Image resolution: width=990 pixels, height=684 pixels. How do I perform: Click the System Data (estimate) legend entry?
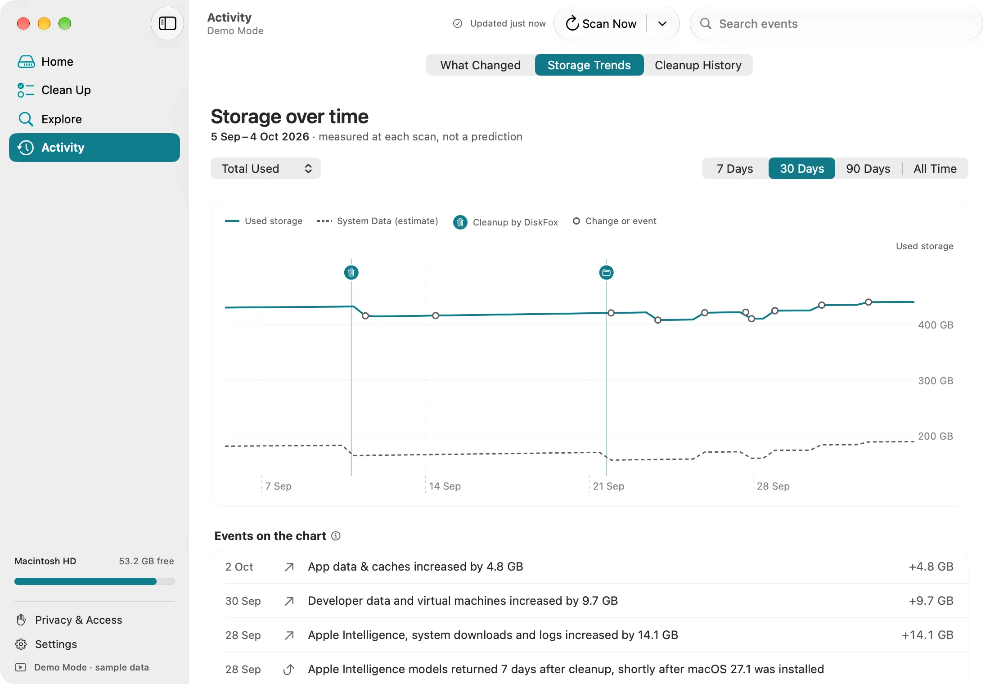(378, 221)
